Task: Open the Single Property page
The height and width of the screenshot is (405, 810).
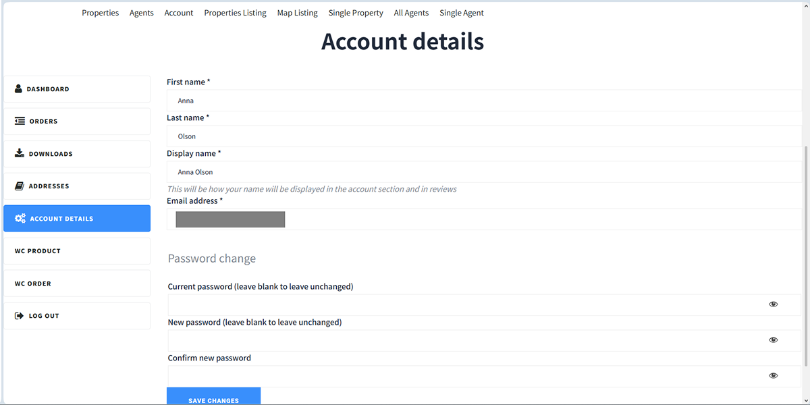Action: (x=356, y=13)
